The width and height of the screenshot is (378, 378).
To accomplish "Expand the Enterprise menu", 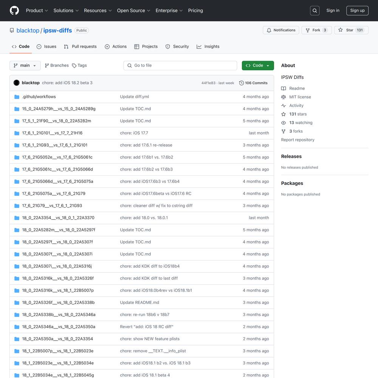I will click(x=169, y=11).
